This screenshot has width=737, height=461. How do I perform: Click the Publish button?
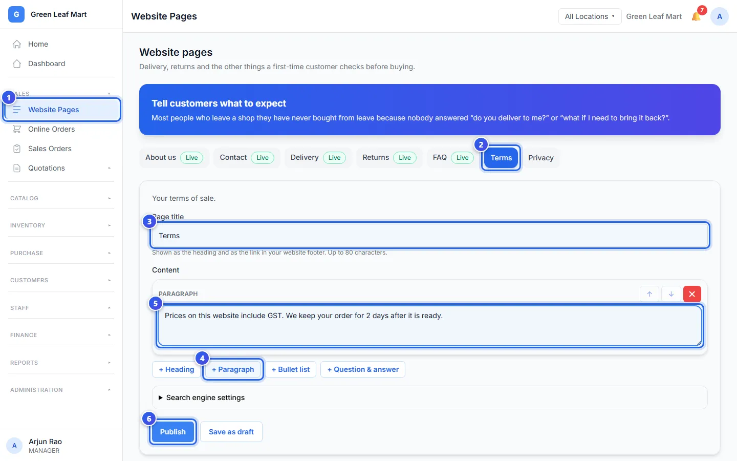point(173,432)
